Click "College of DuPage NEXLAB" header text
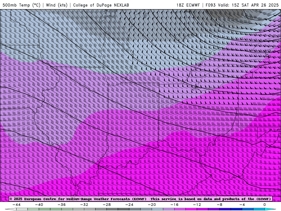The image size is (281, 211). click(x=101, y=5)
